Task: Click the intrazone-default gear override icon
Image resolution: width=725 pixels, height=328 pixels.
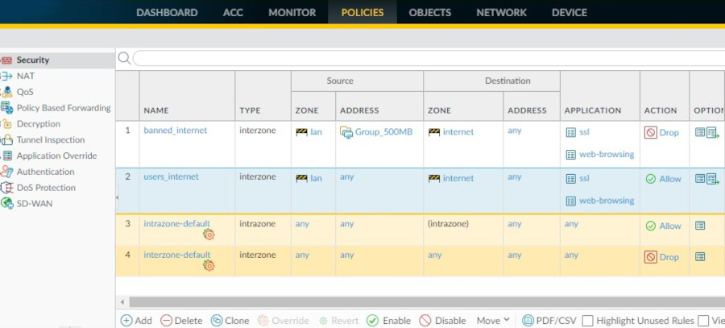Action: tap(209, 235)
